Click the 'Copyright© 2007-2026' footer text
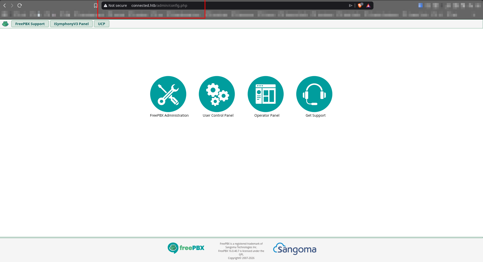Viewport: 483px width, 262px height. point(241,258)
